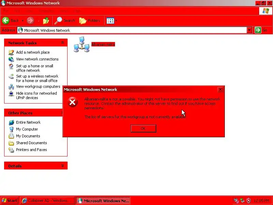The height and width of the screenshot is (205, 273).
Task: Click the home network setup icon
Action: click(x=11, y=66)
